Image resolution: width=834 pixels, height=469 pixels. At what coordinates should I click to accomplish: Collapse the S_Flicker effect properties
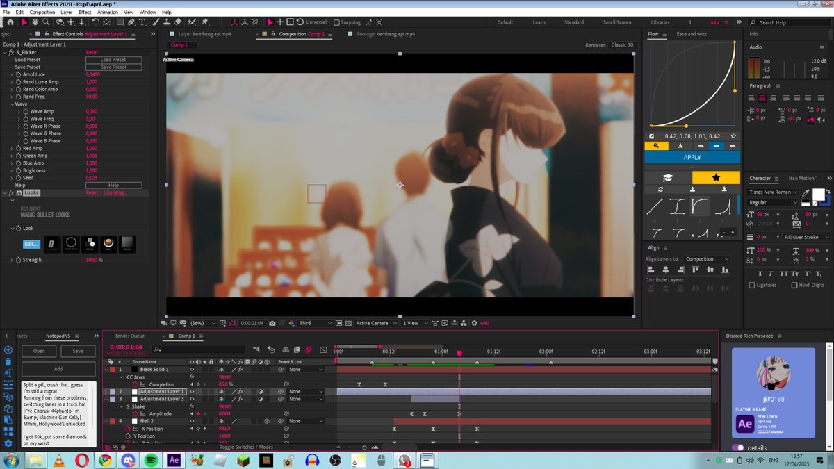click(x=4, y=52)
